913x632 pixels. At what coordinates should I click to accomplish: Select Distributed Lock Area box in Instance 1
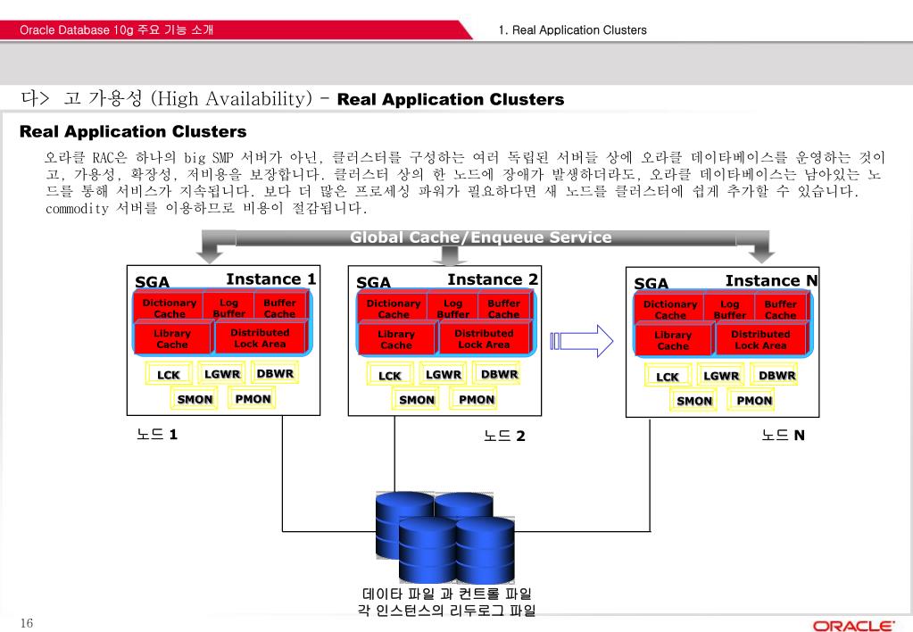[x=260, y=337]
